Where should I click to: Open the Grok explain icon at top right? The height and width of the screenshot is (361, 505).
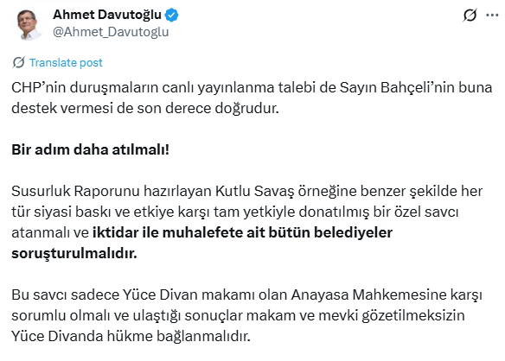tap(470, 16)
